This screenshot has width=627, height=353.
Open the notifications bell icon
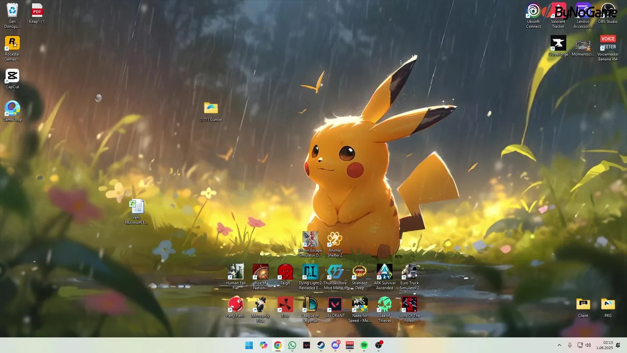[618, 345]
